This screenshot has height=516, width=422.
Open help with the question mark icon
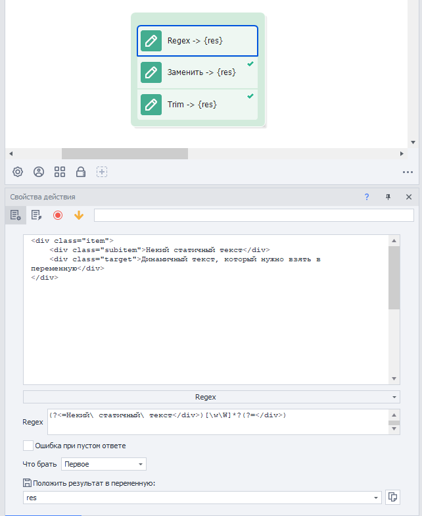click(x=367, y=197)
